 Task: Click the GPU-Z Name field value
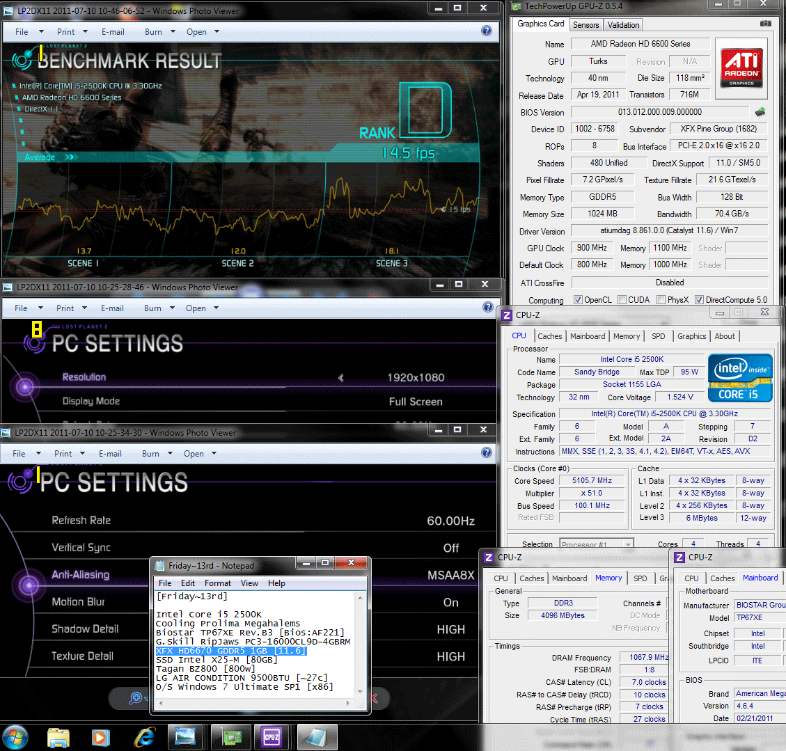click(640, 44)
